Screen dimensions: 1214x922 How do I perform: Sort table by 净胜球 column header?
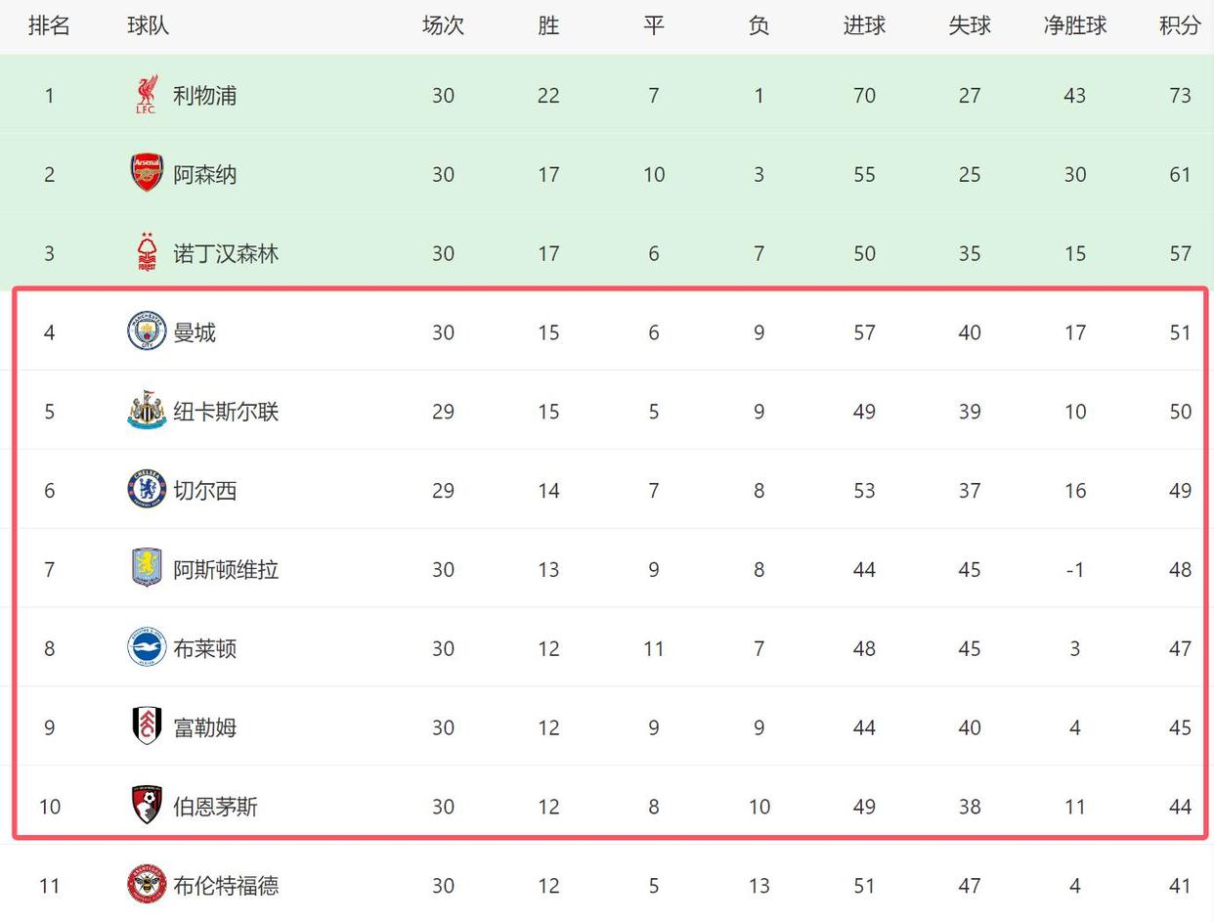click(x=1074, y=26)
